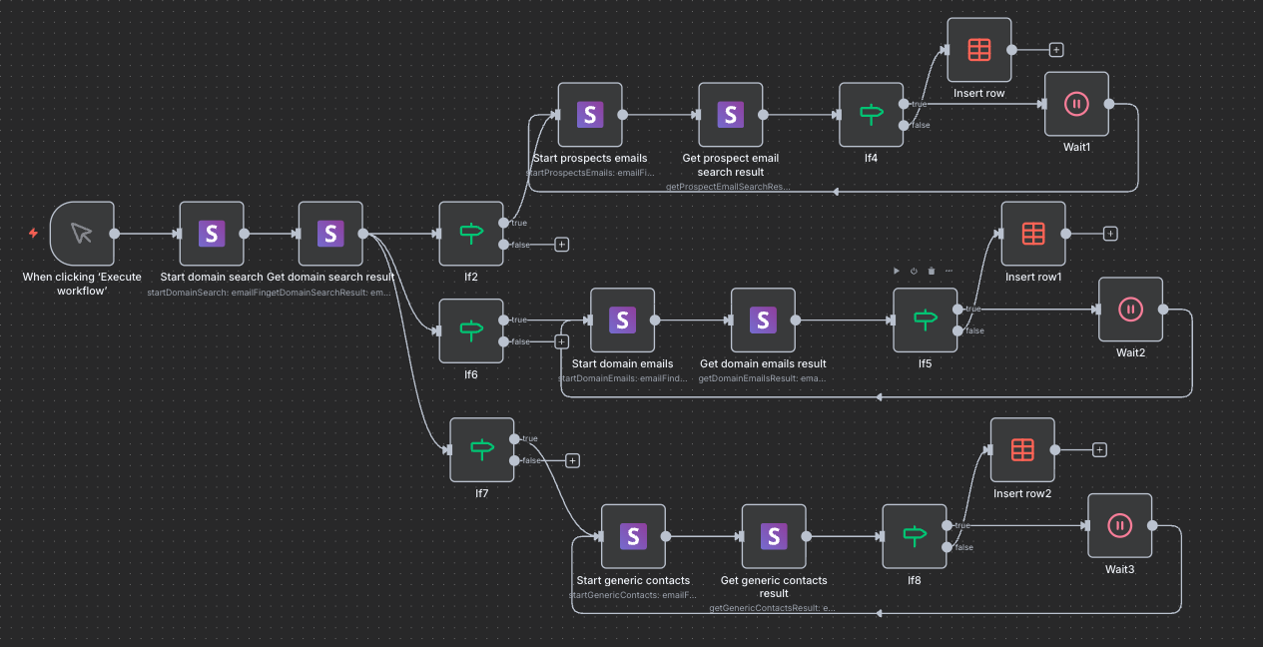Add a node on If2 false output
Image resolution: width=1263 pixels, height=647 pixels.
tap(561, 245)
